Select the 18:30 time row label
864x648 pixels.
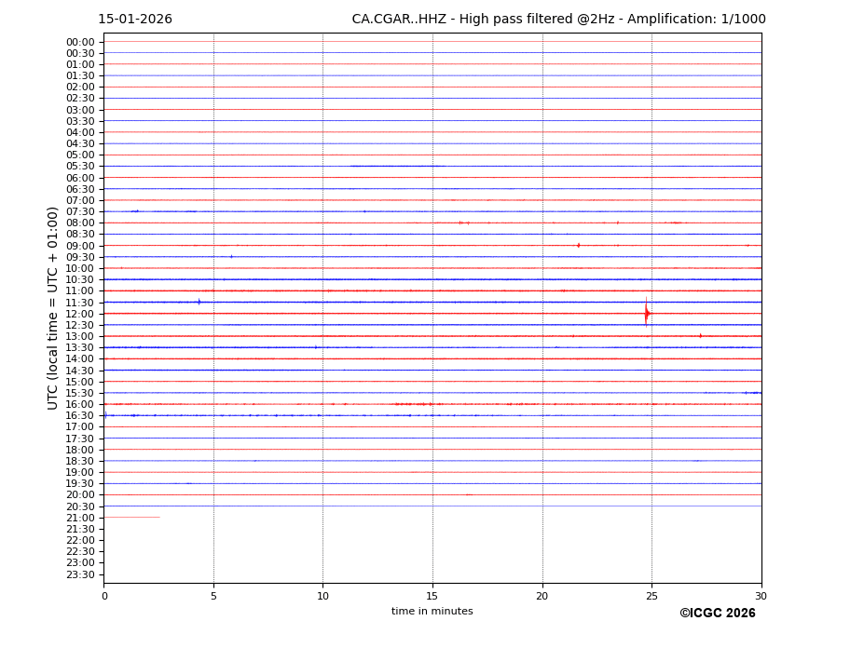click(80, 461)
